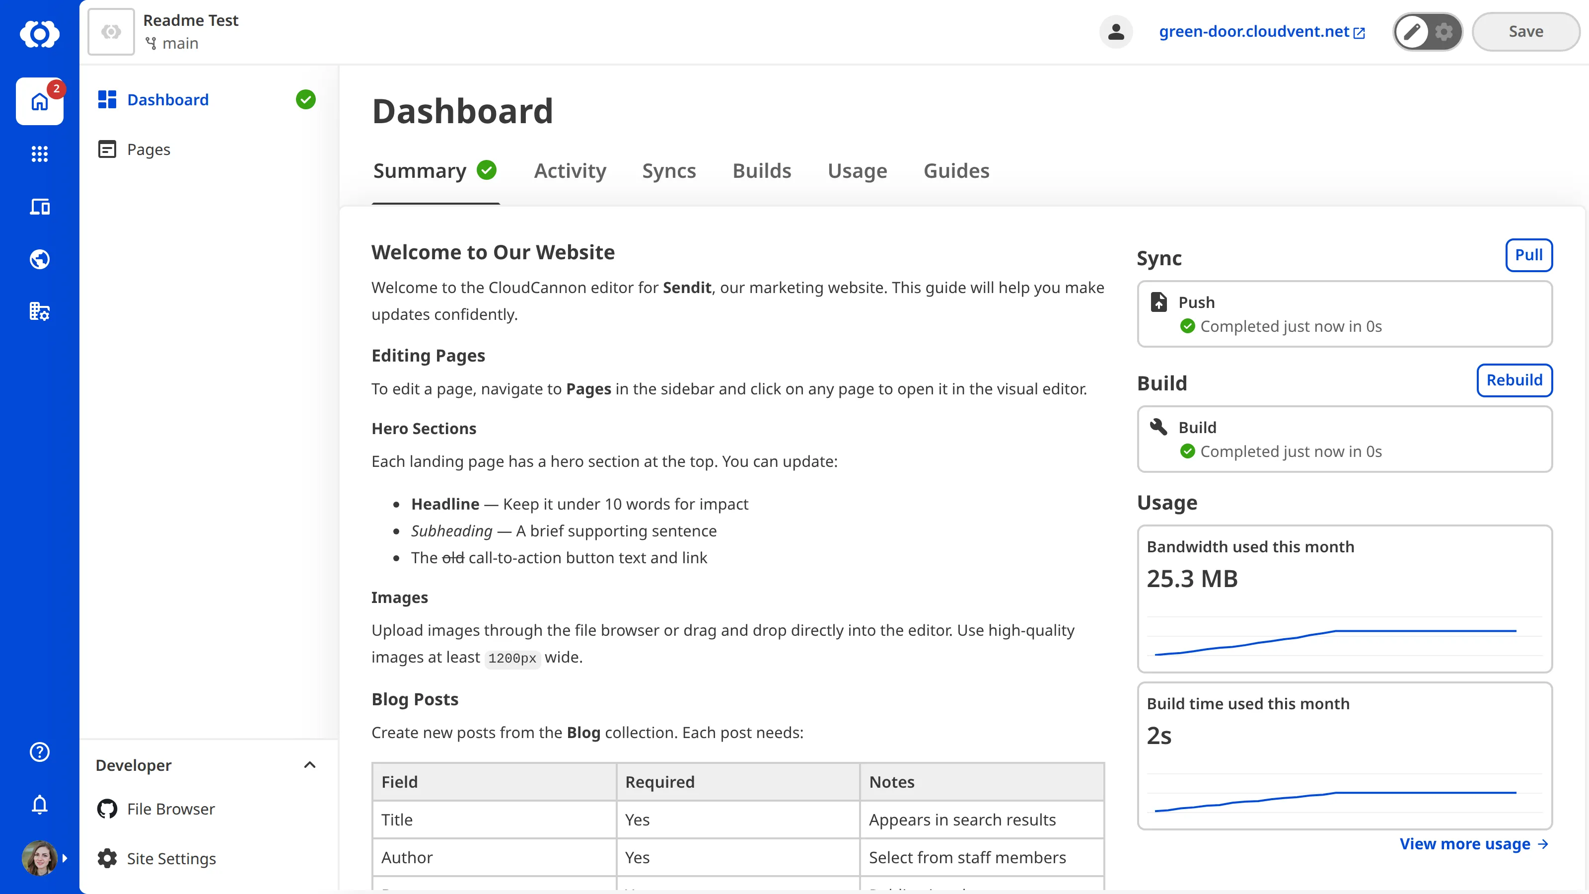
Task: Click 'Select from staff members' cell
Action: pos(982,858)
